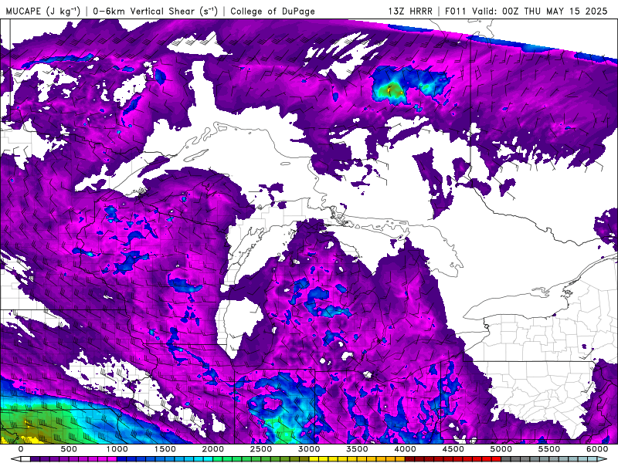Image resolution: width=618 pixels, height=463 pixels.
Task: Click the 2500 legend label
Action: (261, 449)
